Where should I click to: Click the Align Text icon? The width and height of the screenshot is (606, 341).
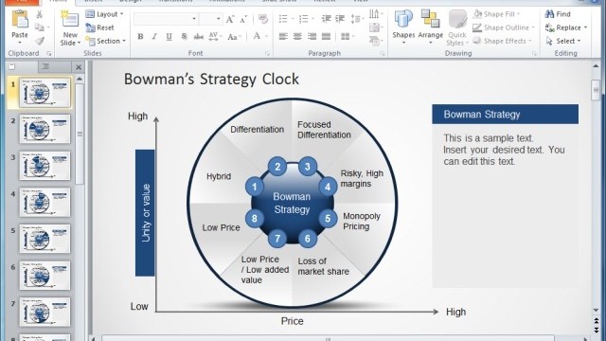(375, 27)
